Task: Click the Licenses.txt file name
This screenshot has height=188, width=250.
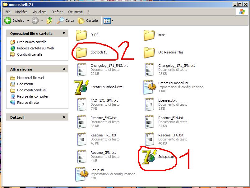Action: click(167, 100)
